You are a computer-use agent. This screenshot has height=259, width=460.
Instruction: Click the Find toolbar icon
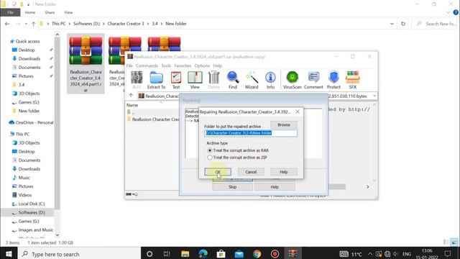[x=233, y=80]
